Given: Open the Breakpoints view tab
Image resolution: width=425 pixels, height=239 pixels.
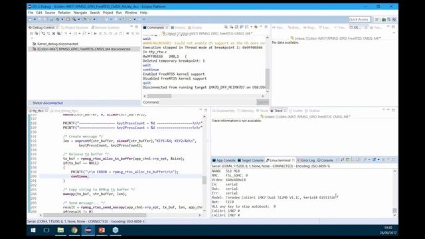Looking at the screenshot, I should coord(294,28).
